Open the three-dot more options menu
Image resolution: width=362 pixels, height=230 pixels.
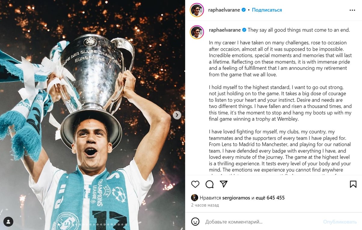point(352,10)
